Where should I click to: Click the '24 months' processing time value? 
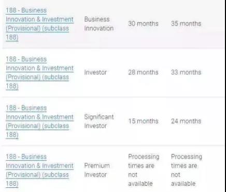(x=186, y=121)
